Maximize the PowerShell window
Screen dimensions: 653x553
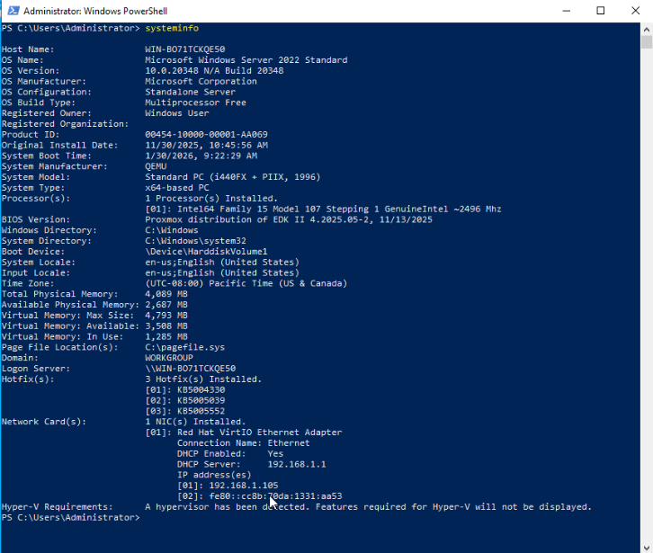point(601,11)
